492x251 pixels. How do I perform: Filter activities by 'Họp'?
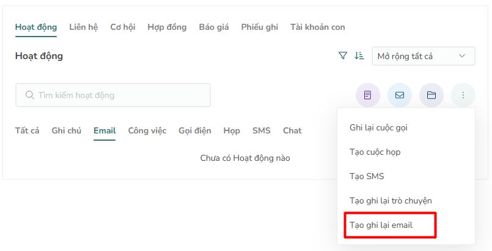pos(232,130)
